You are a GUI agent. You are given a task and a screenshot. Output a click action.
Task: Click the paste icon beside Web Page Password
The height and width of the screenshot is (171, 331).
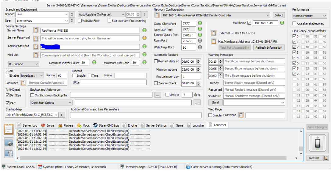(x=241, y=115)
